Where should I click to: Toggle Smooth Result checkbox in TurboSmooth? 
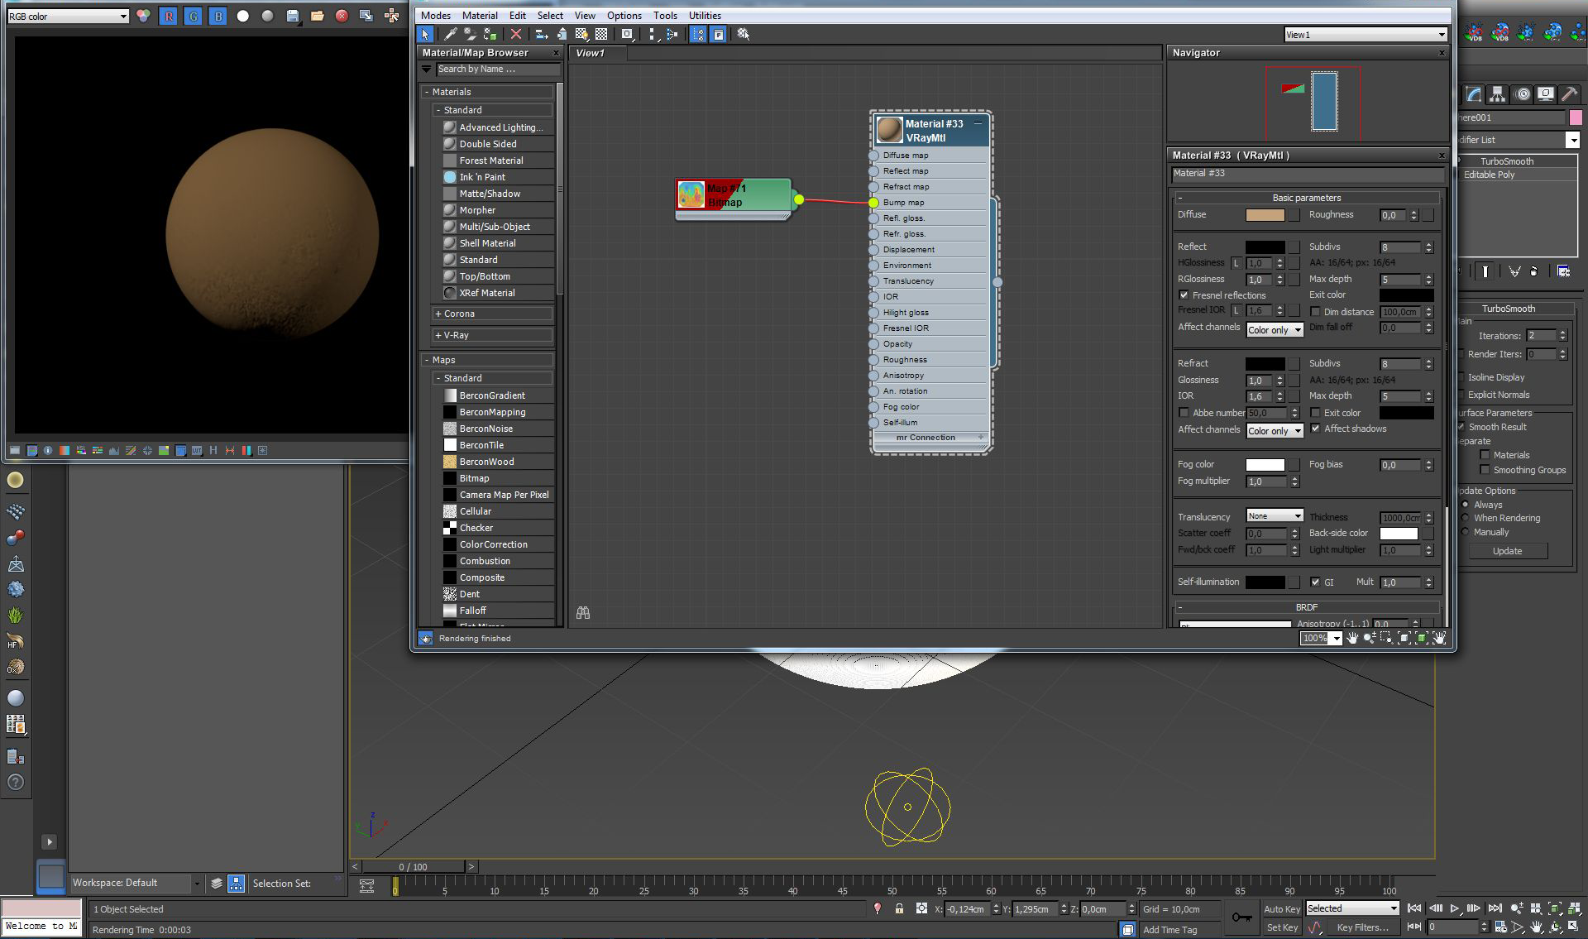(1461, 427)
